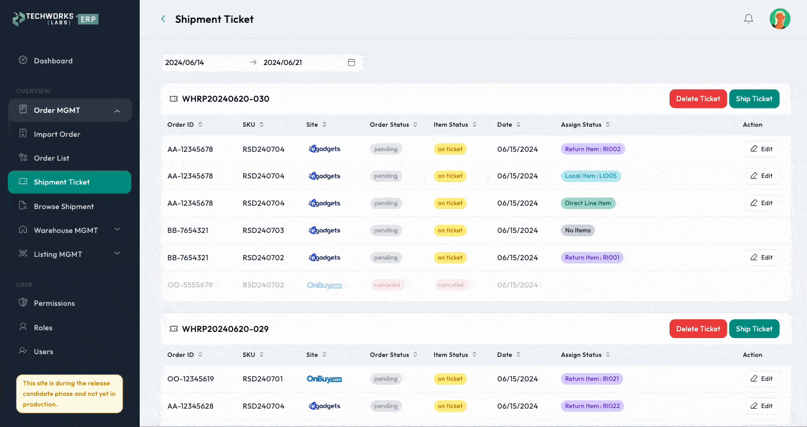Click SKU RSD240701
The height and width of the screenshot is (427, 807).
(x=263, y=379)
